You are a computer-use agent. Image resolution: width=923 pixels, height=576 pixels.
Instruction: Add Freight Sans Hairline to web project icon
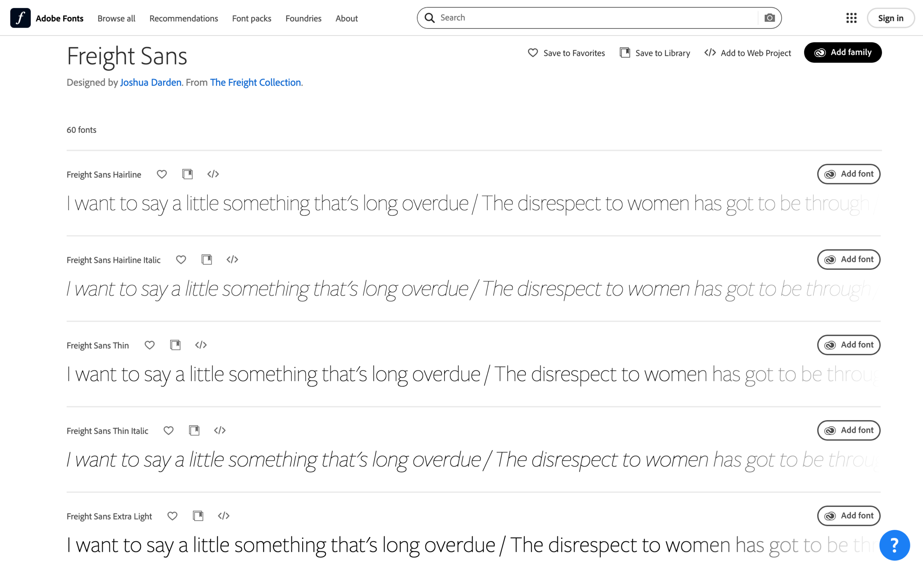(213, 174)
